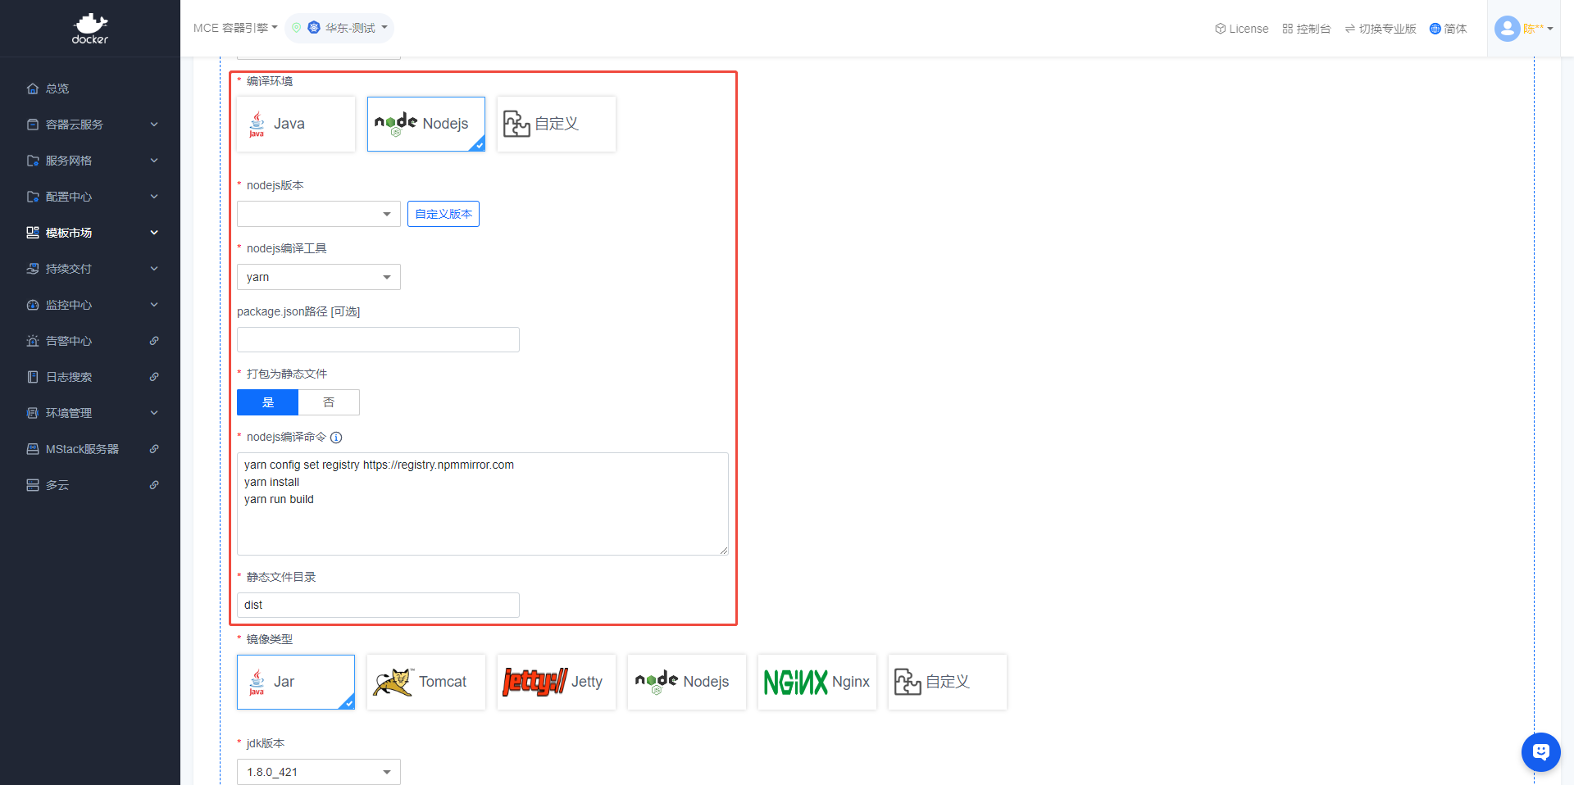
Task: Open the jdk版本 1.8.0_421 dropdown
Action: pos(318,772)
